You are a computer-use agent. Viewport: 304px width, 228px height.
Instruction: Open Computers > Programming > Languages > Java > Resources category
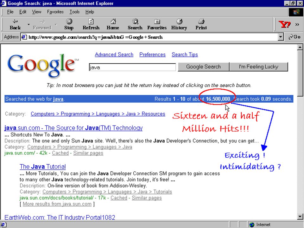click(98, 114)
